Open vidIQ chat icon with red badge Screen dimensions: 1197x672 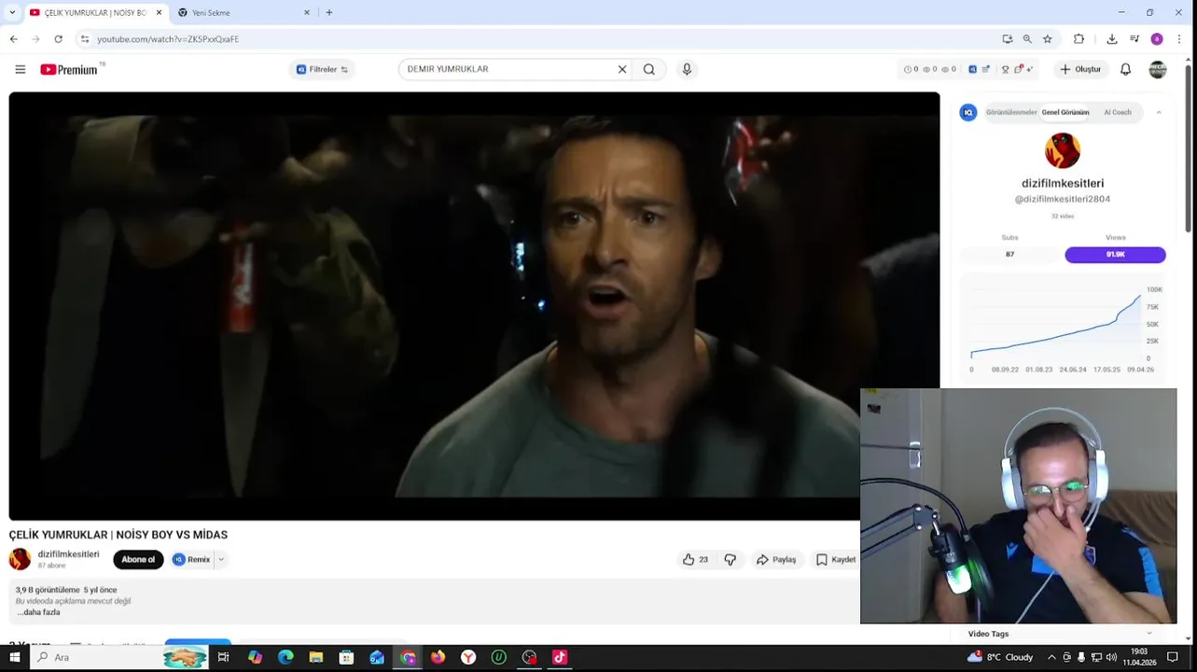point(1020,68)
